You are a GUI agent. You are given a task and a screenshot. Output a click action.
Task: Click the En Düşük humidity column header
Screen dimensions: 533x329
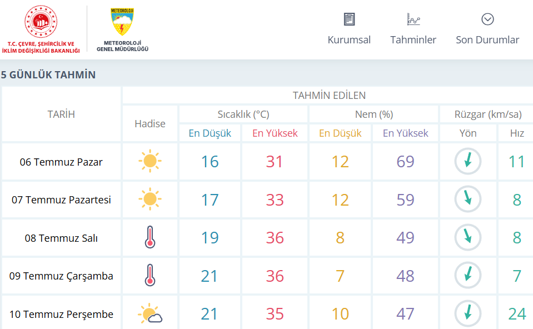[340, 133]
